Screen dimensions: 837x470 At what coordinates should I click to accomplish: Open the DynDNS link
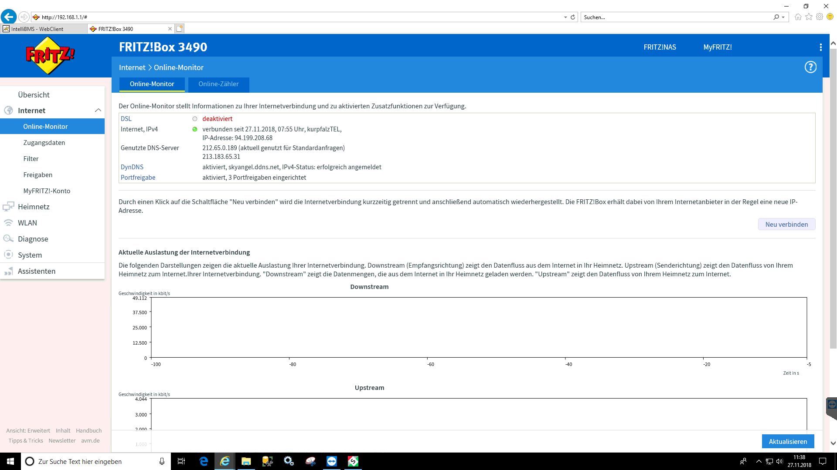[x=132, y=167]
